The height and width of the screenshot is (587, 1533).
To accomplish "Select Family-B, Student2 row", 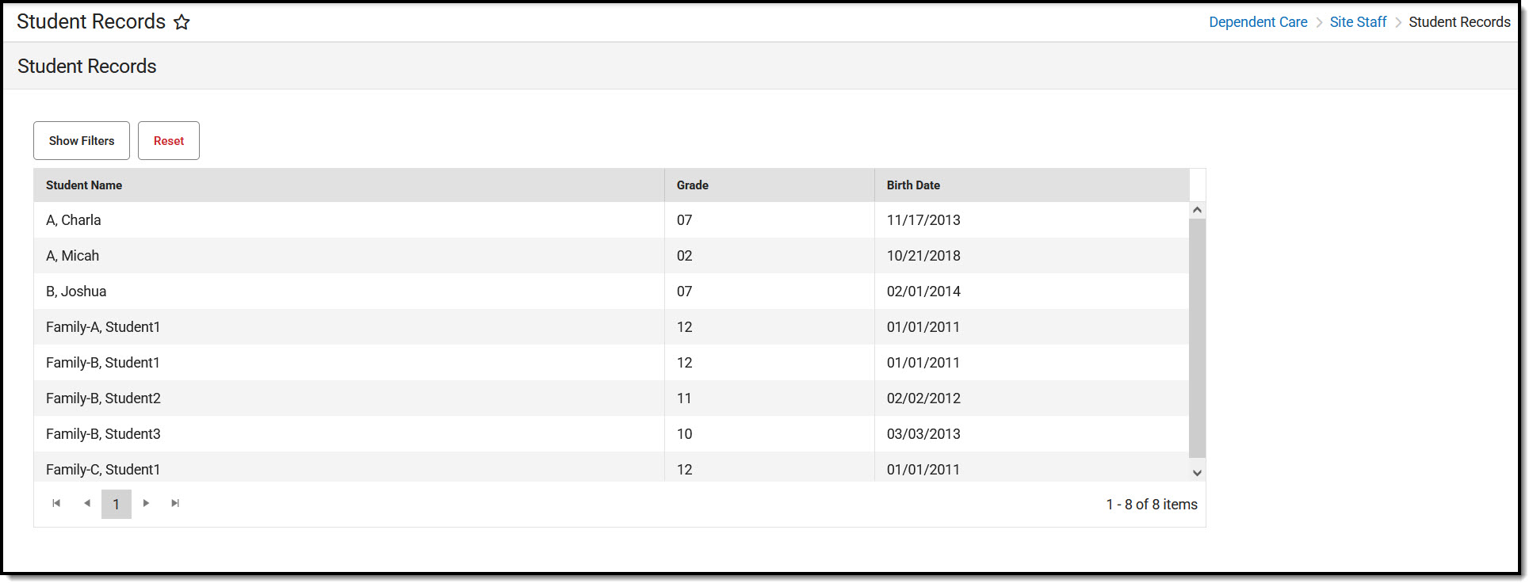I will pos(611,398).
